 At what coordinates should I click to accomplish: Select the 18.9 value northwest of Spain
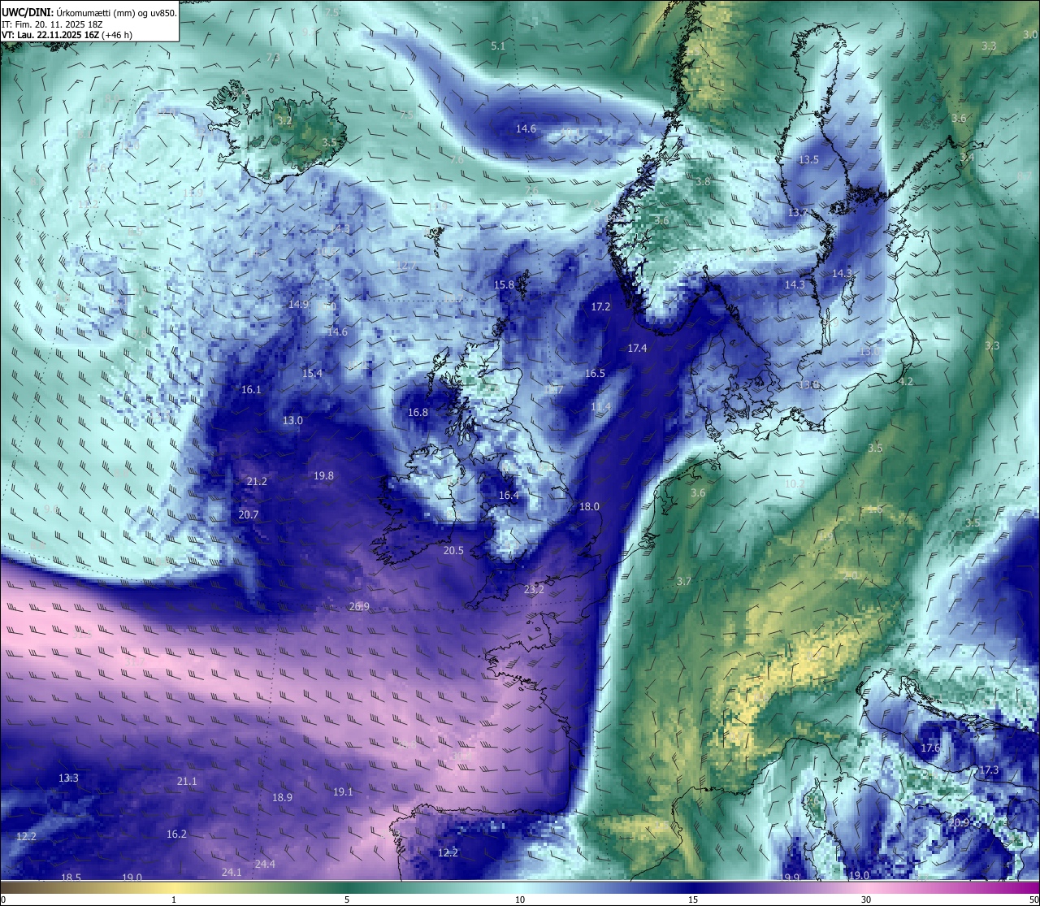[282, 798]
